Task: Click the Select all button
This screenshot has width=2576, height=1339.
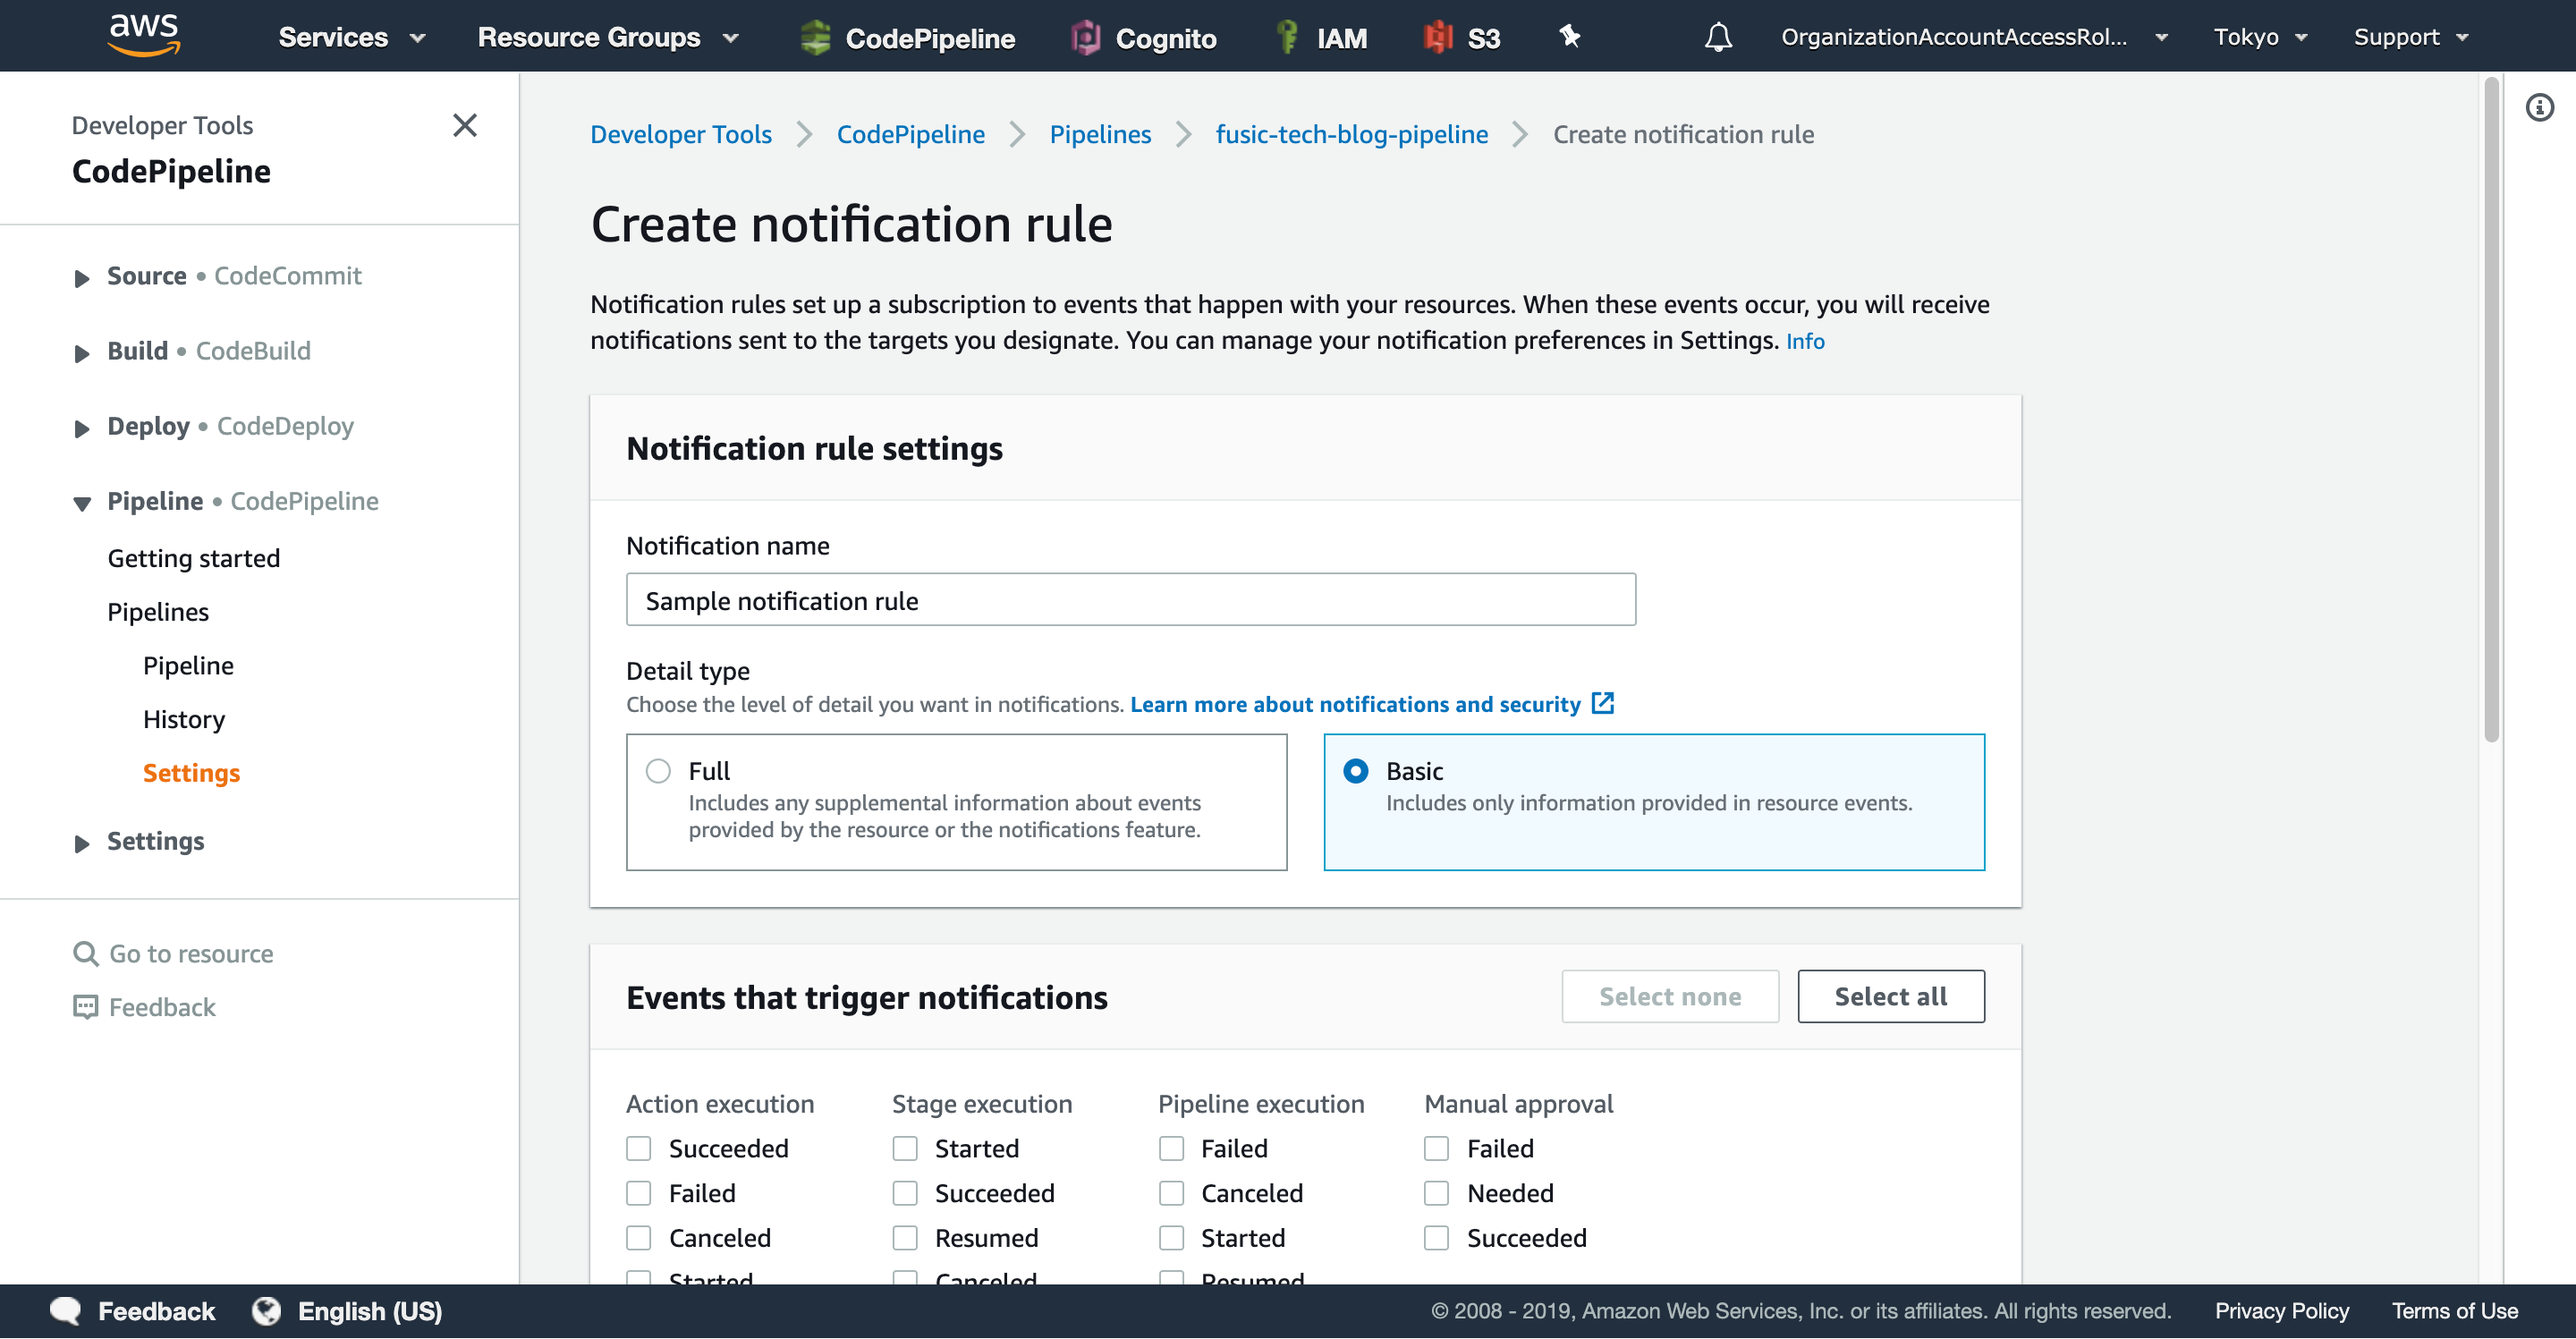Action: pos(1890,996)
